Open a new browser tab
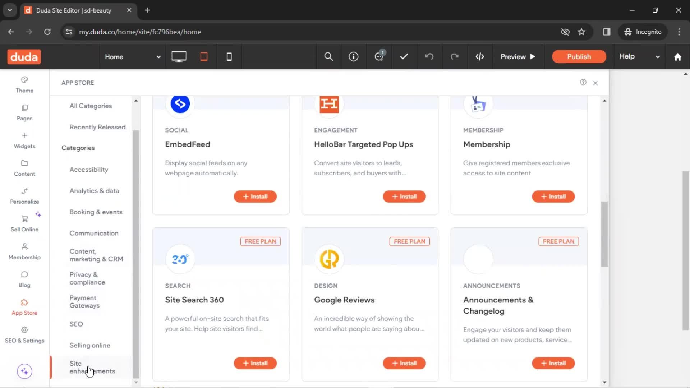The width and height of the screenshot is (690, 388). [147, 10]
